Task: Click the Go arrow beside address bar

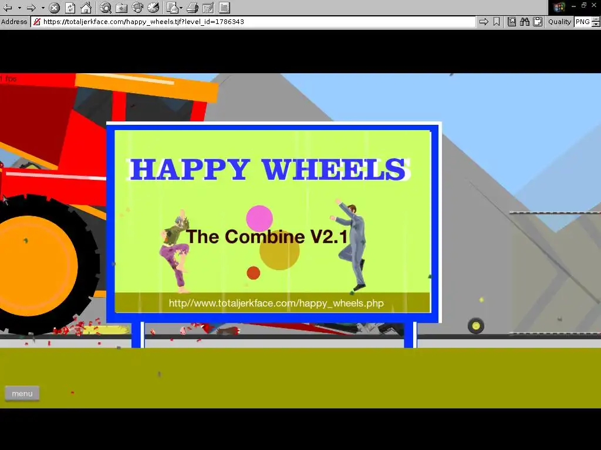Action: click(484, 22)
